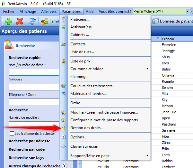Click the Recherche magnifier person icon
This screenshot has height=168, width=193.
[9, 44]
